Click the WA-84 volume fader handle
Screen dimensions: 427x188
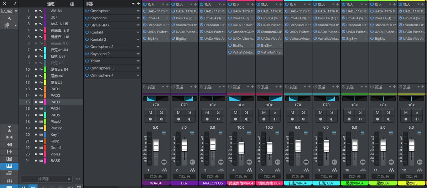[x=156, y=145]
